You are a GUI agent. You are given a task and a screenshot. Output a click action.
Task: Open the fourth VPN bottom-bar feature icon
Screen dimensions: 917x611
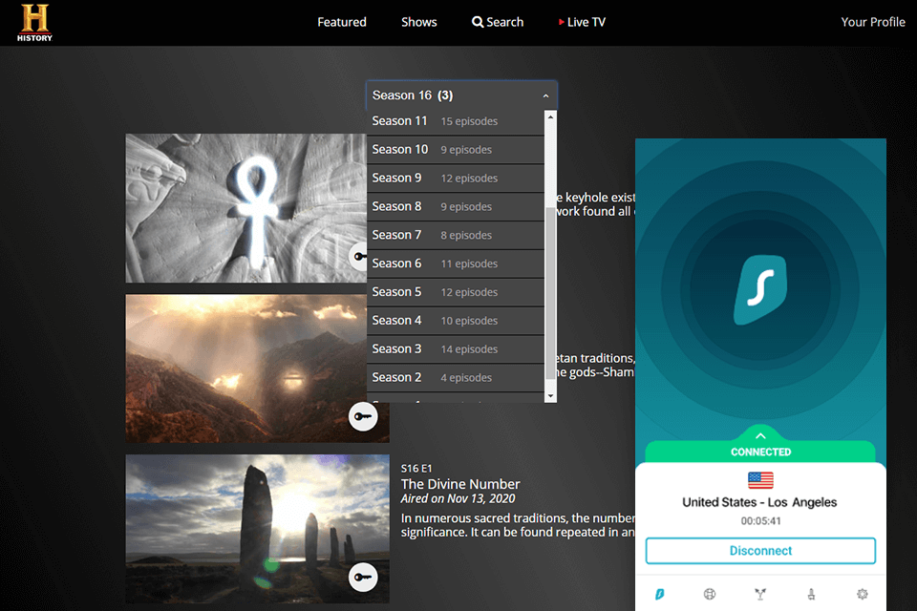(811, 594)
